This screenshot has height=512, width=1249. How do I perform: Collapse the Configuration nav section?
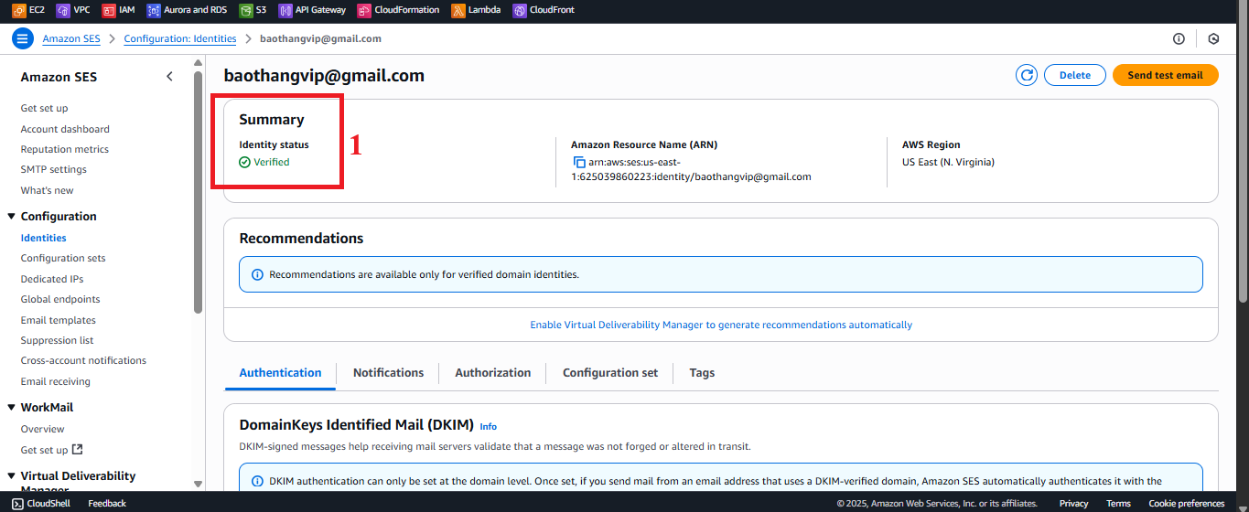(x=11, y=217)
